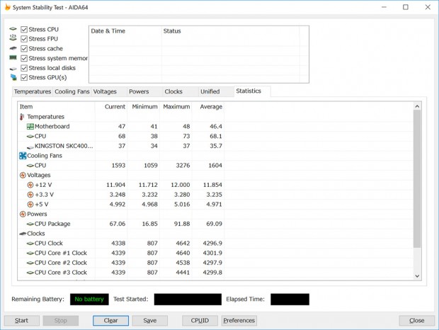Screen dimensions: 439x330
Task: Click the orange bolt icon next to Voltages
Action: click(x=23, y=175)
